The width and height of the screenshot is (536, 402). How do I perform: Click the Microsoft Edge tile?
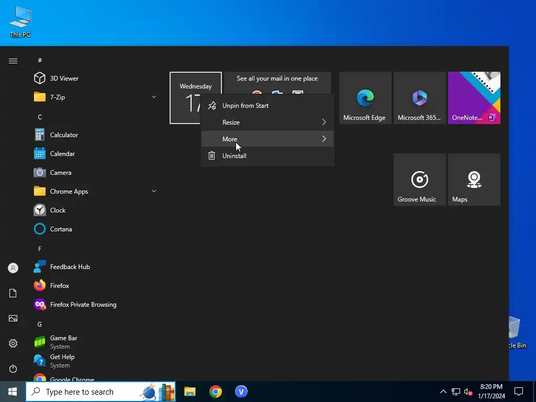(x=365, y=98)
